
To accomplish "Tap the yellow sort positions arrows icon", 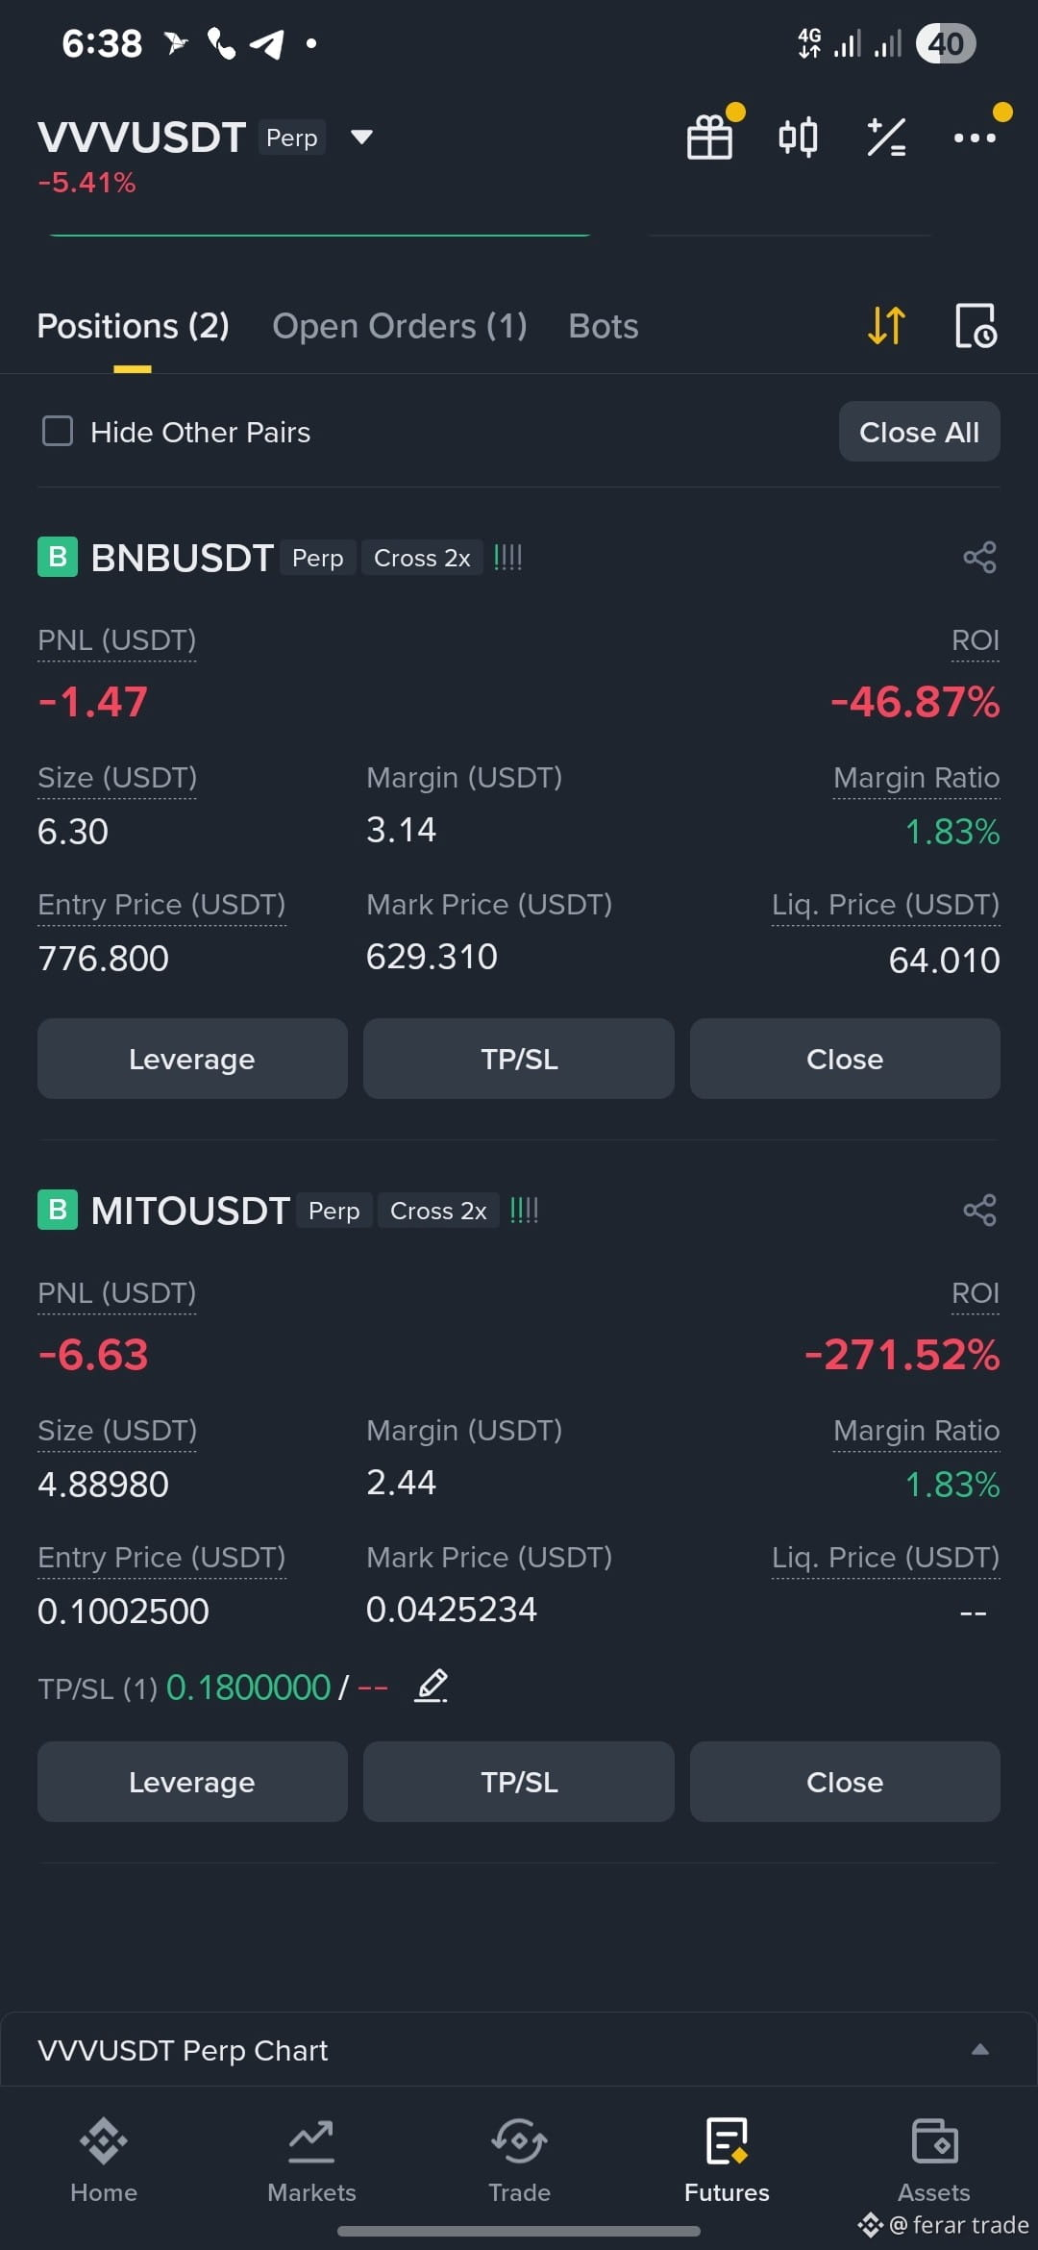I will (x=886, y=326).
